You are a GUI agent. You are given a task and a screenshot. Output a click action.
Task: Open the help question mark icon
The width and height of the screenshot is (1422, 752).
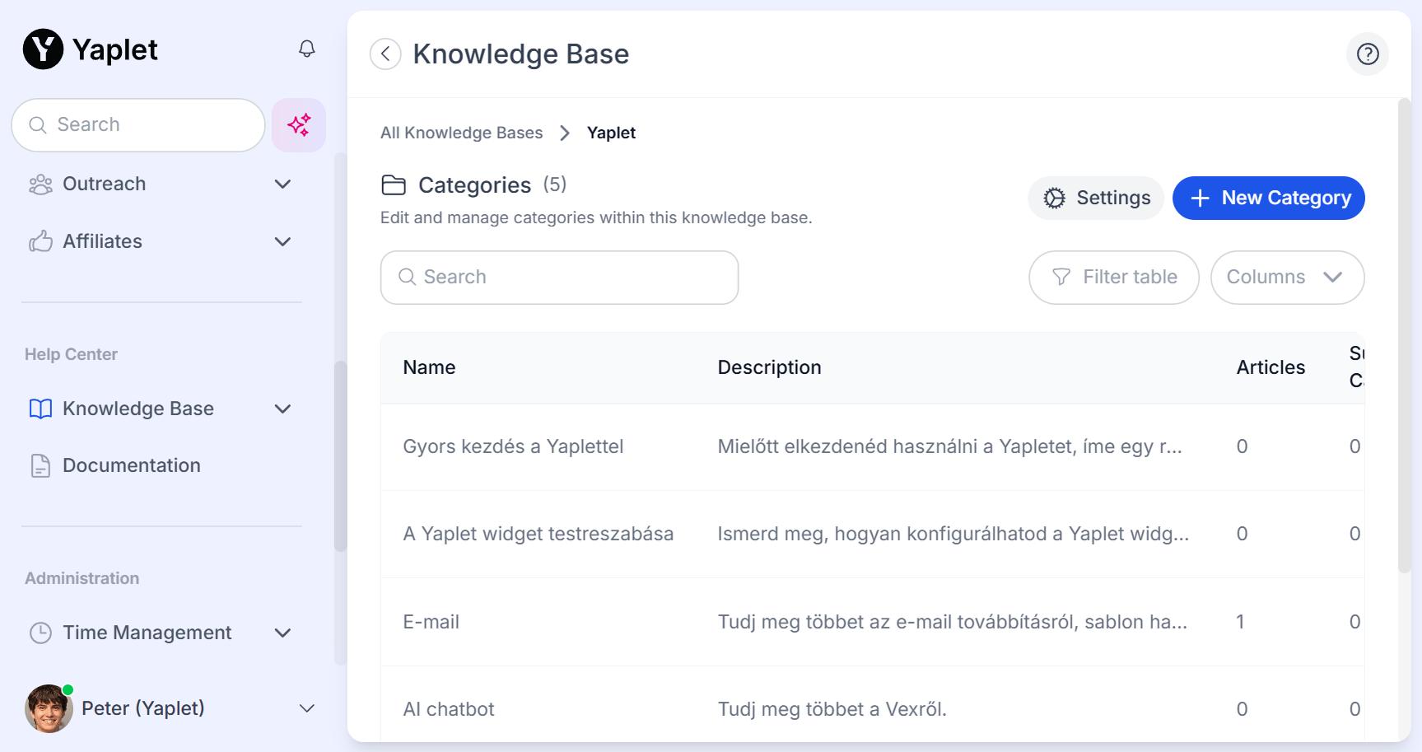[1367, 54]
